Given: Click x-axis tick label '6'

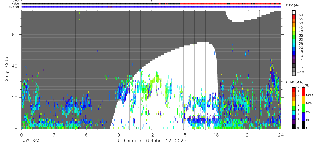Looking at the screenshot, I should coord(86,135).
